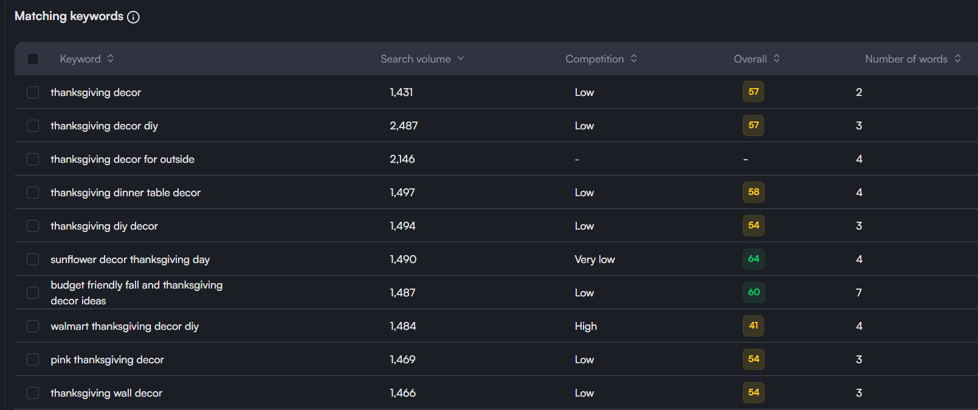Sort using Overall column arrows
This screenshot has height=410, width=978.
[x=777, y=58]
